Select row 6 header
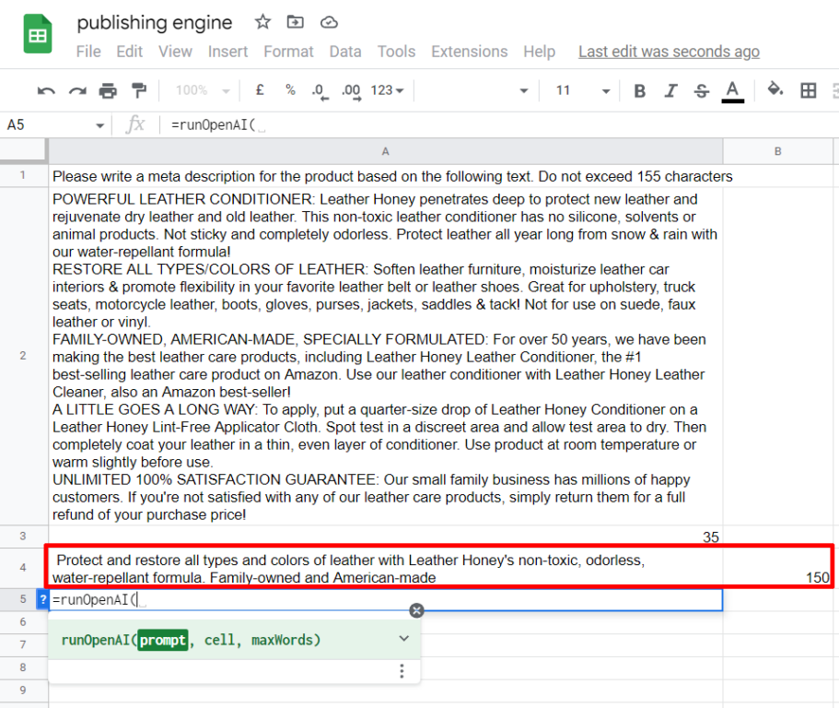This screenshot has height=708, width=839. (23, 621)
